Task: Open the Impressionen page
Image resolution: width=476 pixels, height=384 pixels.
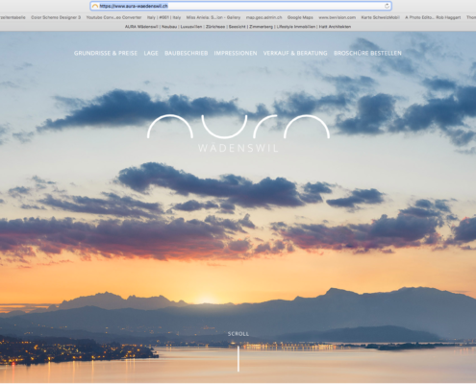Action: click(236, 53)
